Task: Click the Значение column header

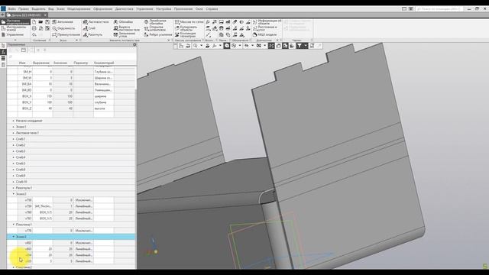Action: (60, 63)
